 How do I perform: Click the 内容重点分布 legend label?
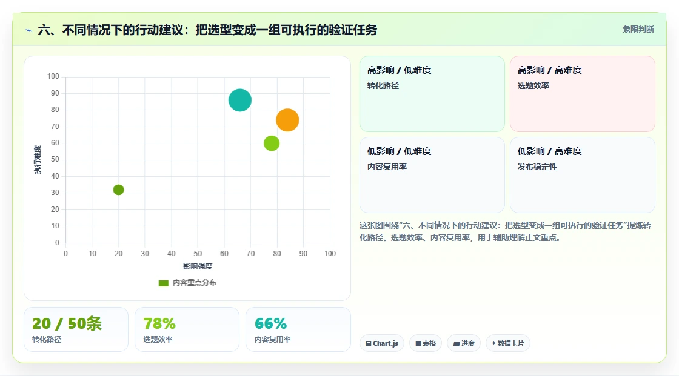[x=195, y=283]
